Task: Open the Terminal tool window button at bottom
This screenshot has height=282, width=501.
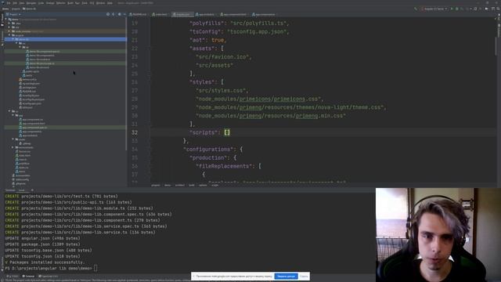Action: click(x=28, y=277)
